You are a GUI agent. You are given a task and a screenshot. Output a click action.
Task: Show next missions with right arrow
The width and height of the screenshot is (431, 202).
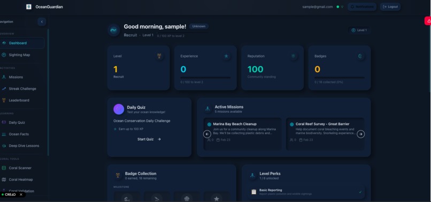[360, 134]
